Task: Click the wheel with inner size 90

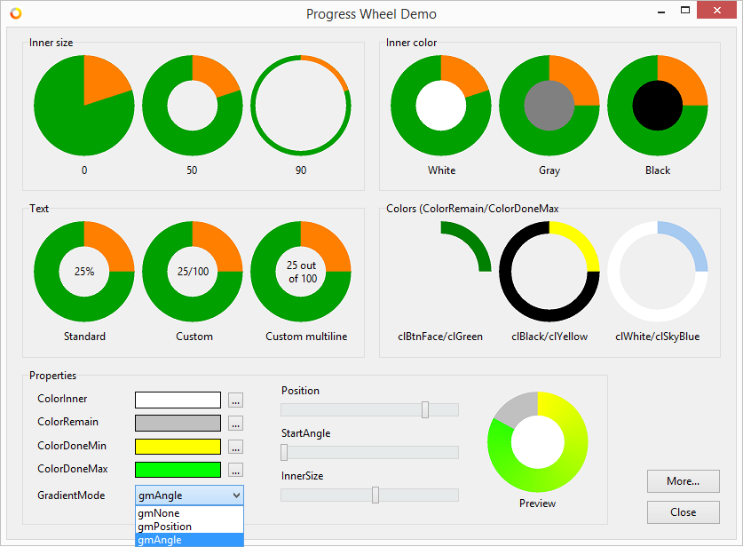Action: (301, 105)
